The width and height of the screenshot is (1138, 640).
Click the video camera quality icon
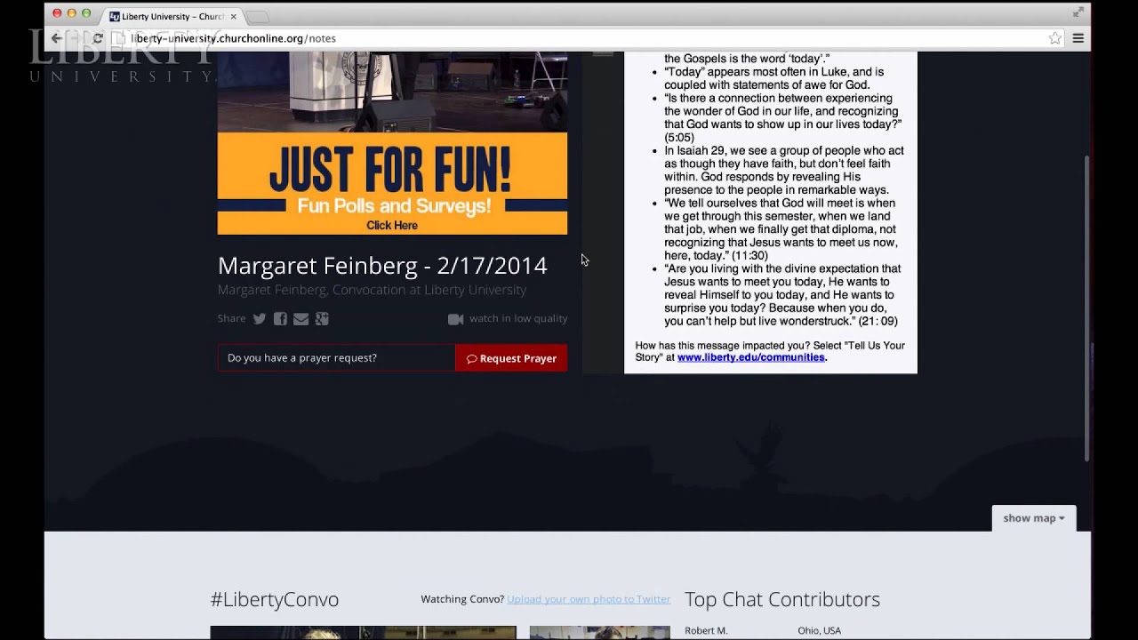pos(455,319)
